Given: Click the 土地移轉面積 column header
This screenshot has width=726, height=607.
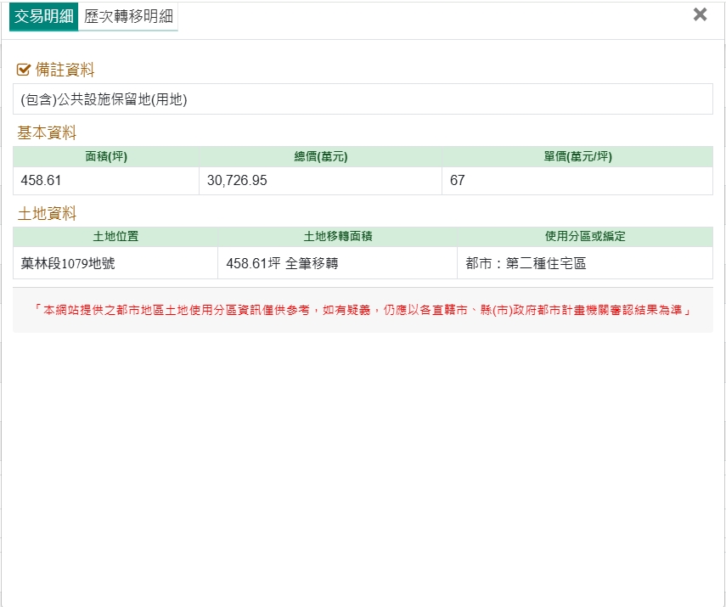Looking at the screenshot, I should 337,237.
